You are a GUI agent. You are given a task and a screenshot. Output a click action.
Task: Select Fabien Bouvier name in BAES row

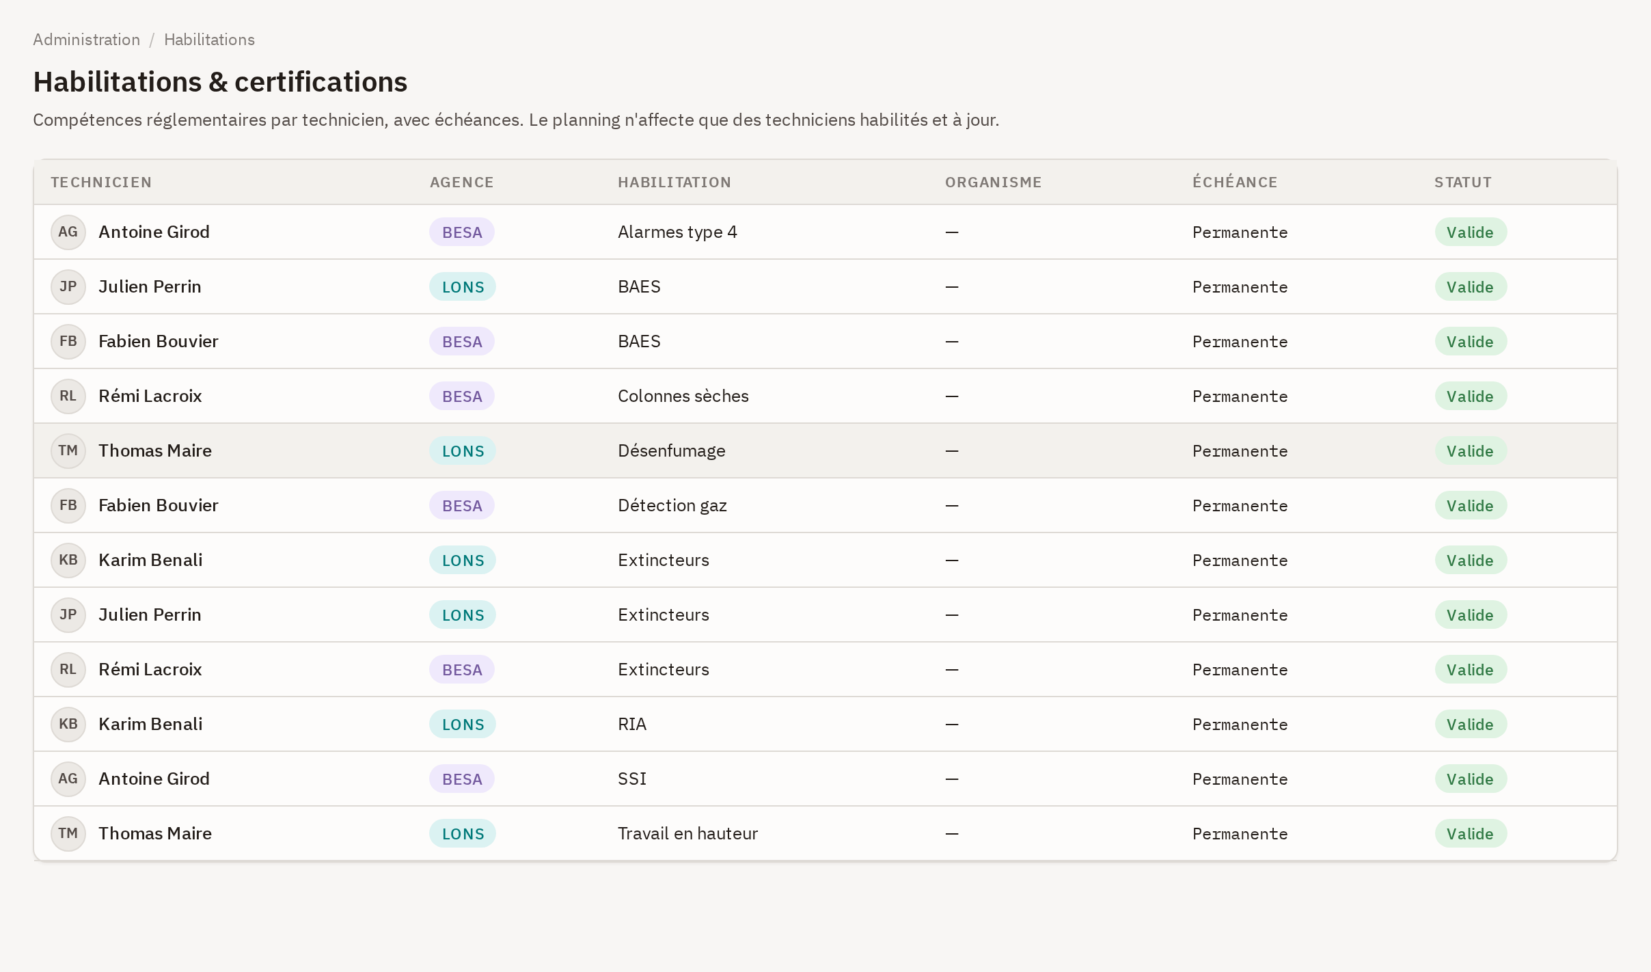159,341
